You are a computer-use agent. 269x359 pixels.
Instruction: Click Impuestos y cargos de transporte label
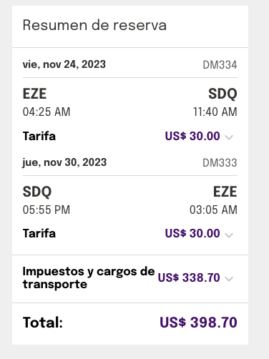click(x=89, y=277)
